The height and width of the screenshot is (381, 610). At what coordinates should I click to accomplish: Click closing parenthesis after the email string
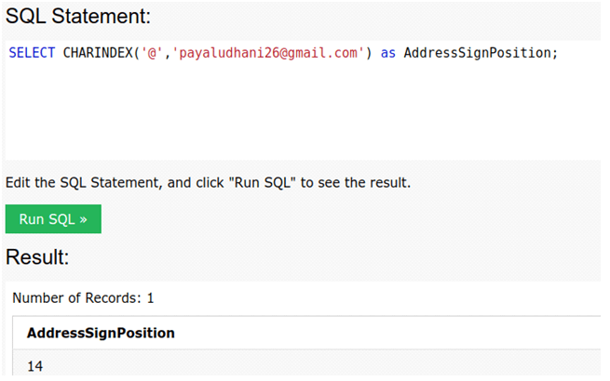pyautogui.click(x=369, y=53)
